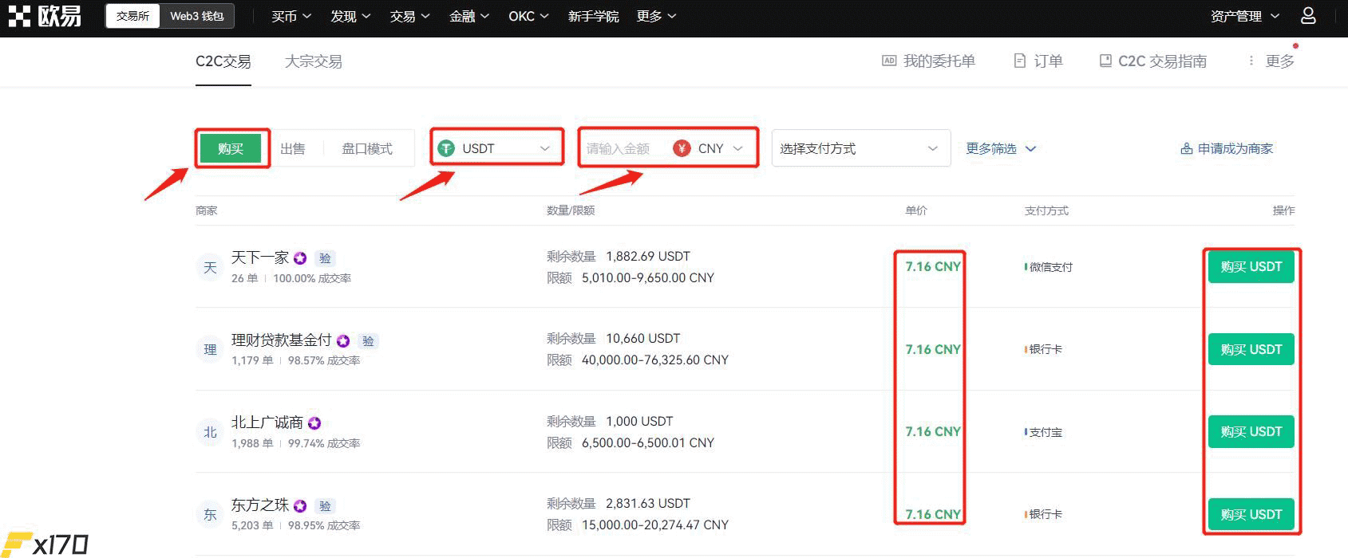Click the 我的委托单 AD icon

[889, 61]
